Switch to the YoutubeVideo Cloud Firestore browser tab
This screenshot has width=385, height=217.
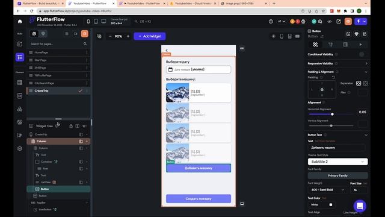[193, 4]
